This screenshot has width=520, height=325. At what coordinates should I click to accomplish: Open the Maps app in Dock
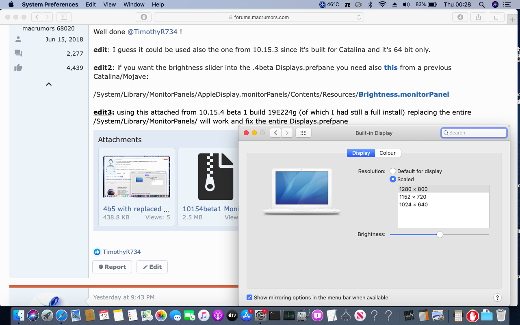coord(147,315)
